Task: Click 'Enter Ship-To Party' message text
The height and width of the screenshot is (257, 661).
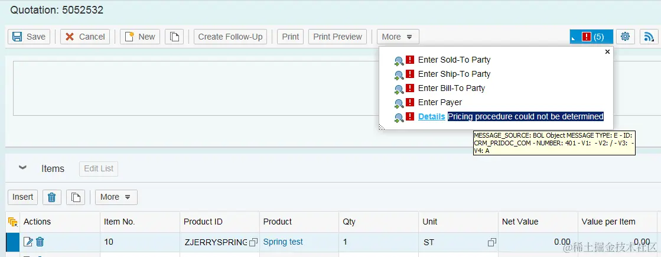Action: (x=454, y=74)
